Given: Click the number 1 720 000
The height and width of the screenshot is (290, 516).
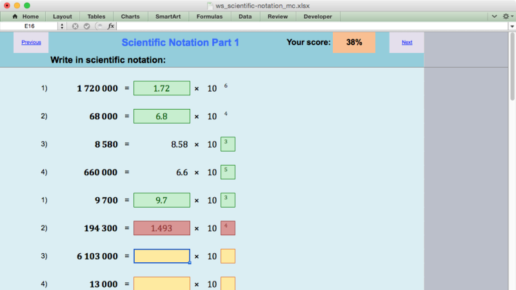Looking at the screenshot, I should coord(97,88).
